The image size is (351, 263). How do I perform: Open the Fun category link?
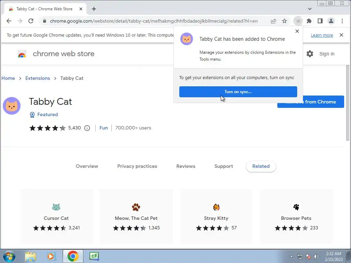(104, 128)
